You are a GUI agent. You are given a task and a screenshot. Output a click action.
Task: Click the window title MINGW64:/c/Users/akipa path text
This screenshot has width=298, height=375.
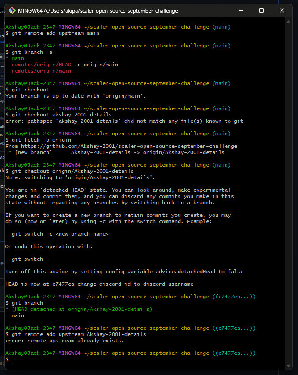coord(98,11)
